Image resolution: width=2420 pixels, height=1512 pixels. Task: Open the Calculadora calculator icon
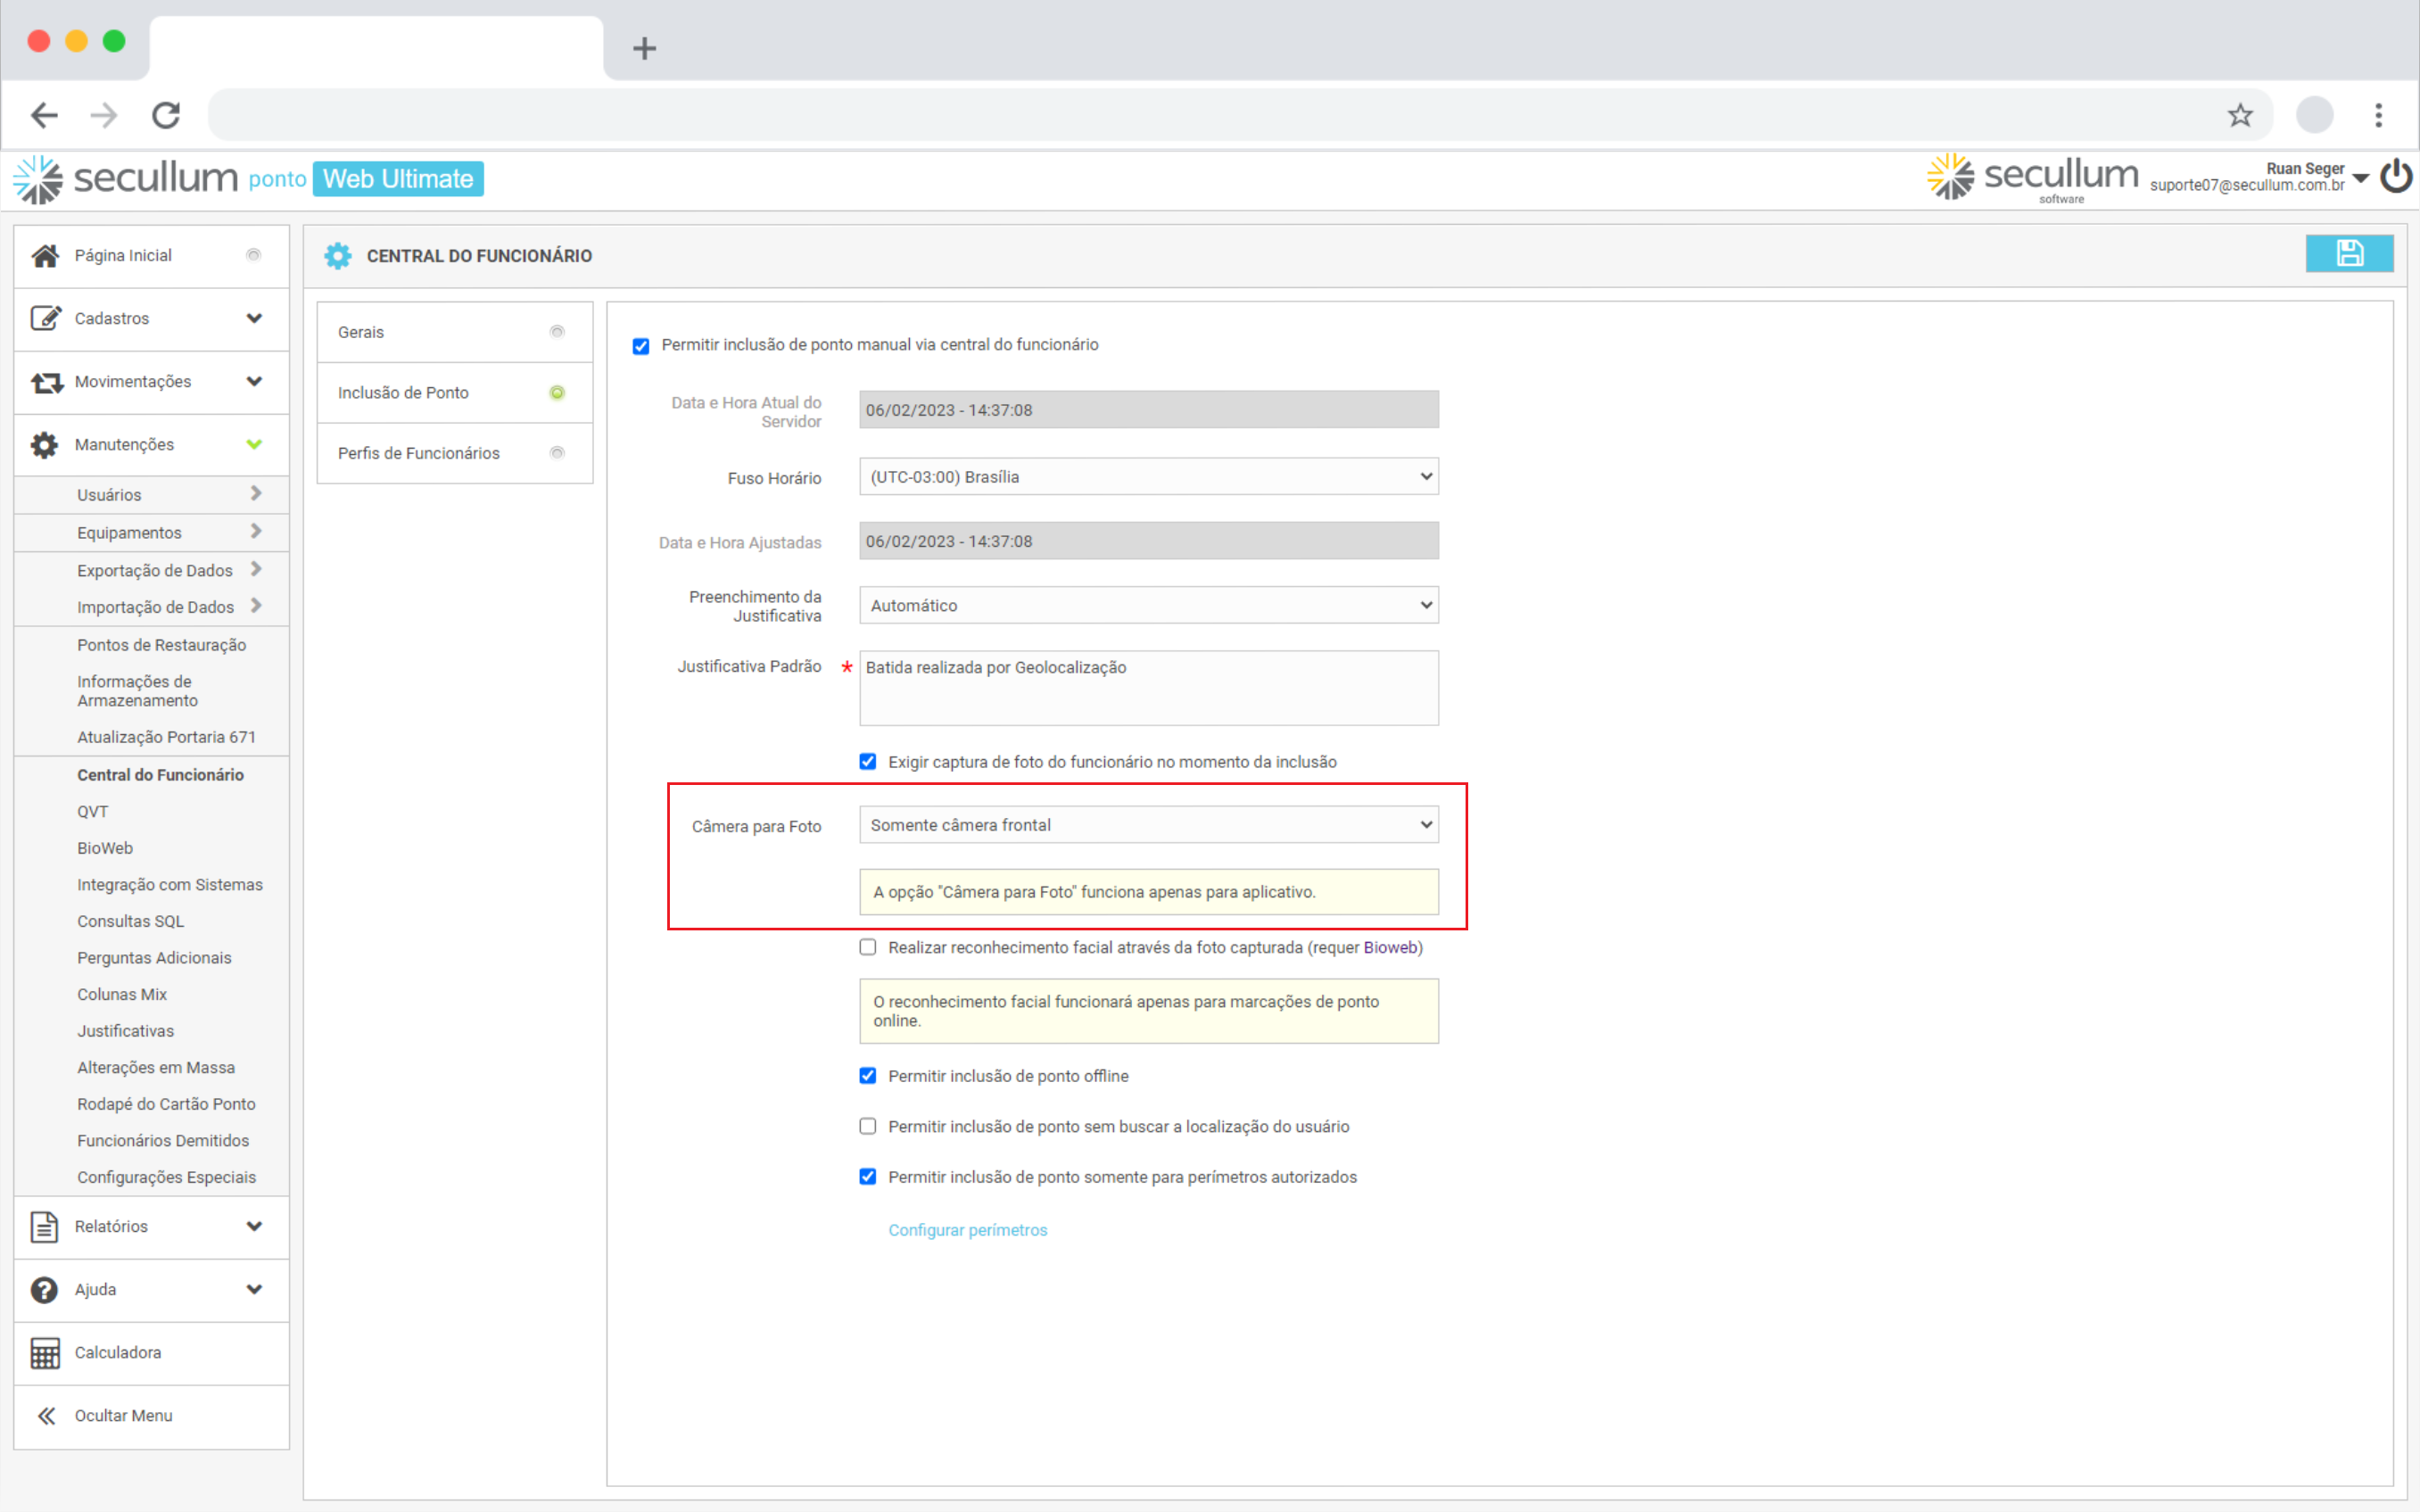click(x=45, y=1352)
